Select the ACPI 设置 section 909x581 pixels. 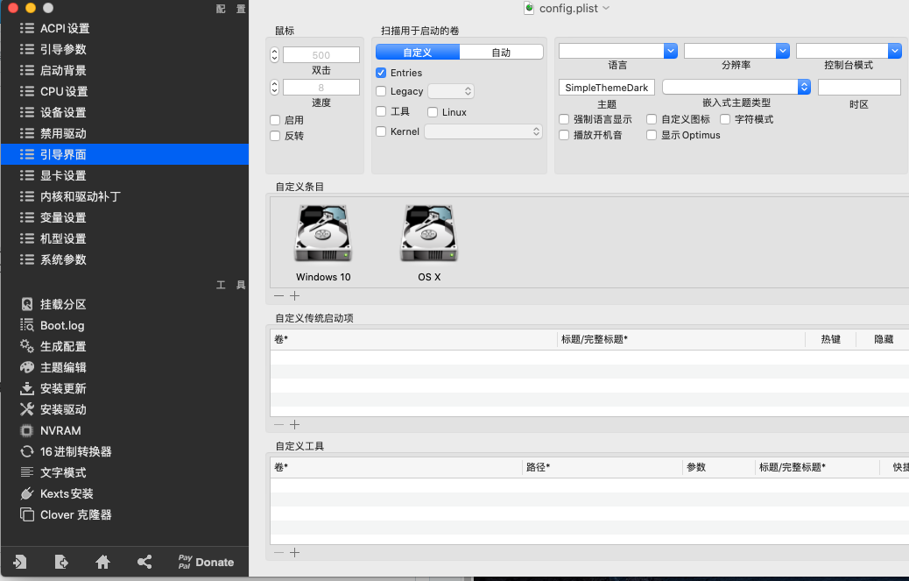tap(124, 28)
